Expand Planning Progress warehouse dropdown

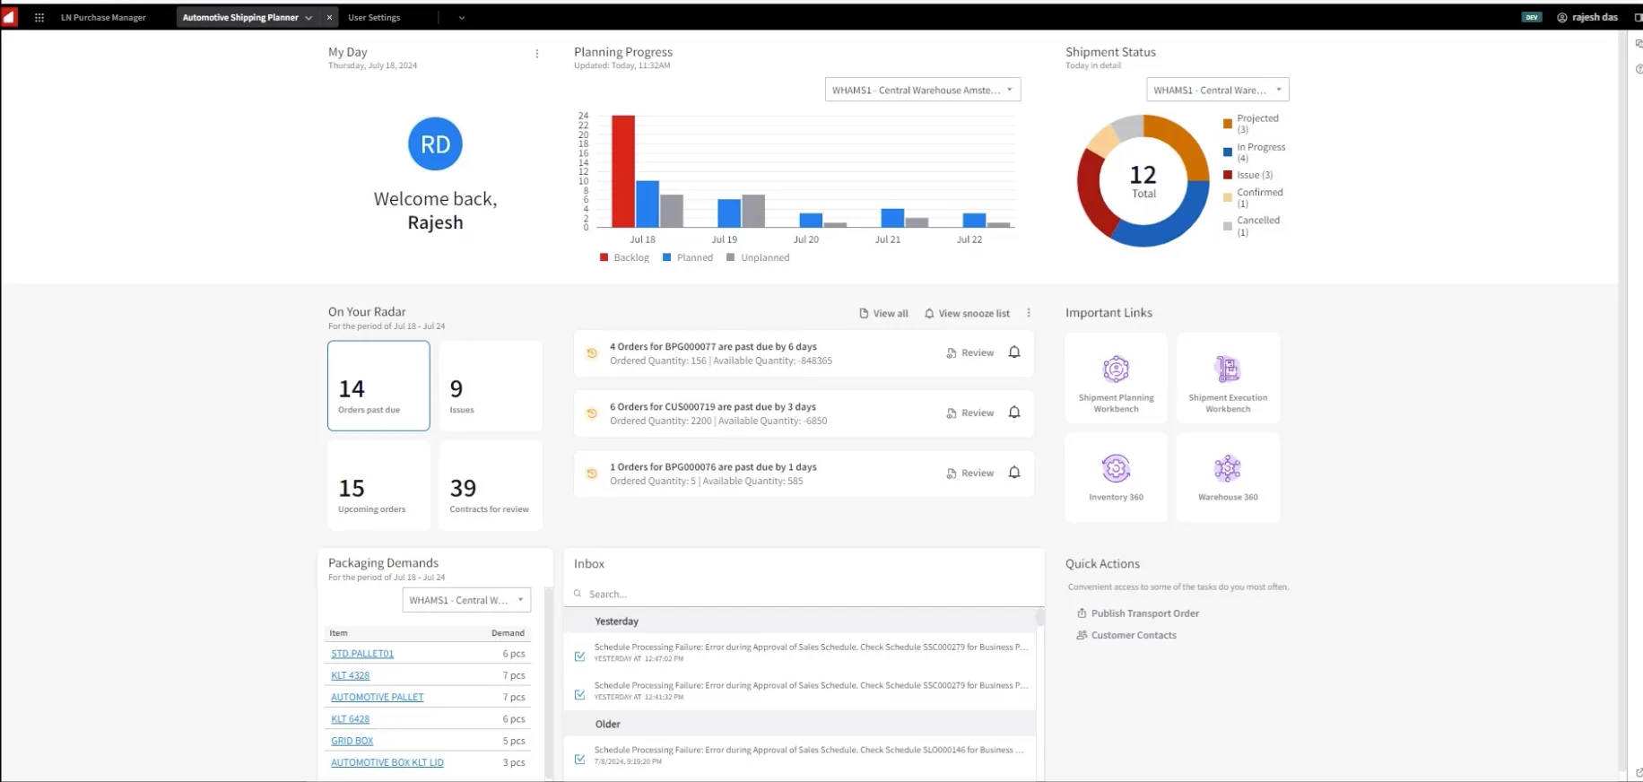point(923,90)
